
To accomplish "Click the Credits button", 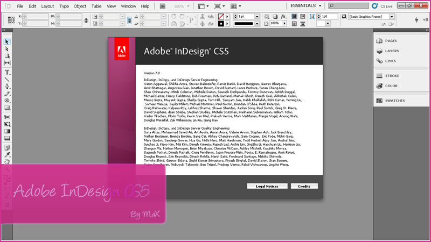I will pos(304,186).
